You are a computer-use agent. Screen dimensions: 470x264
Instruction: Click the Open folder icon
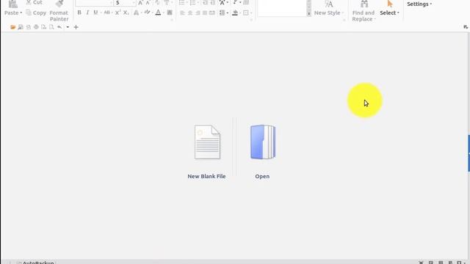pos(263,142)
